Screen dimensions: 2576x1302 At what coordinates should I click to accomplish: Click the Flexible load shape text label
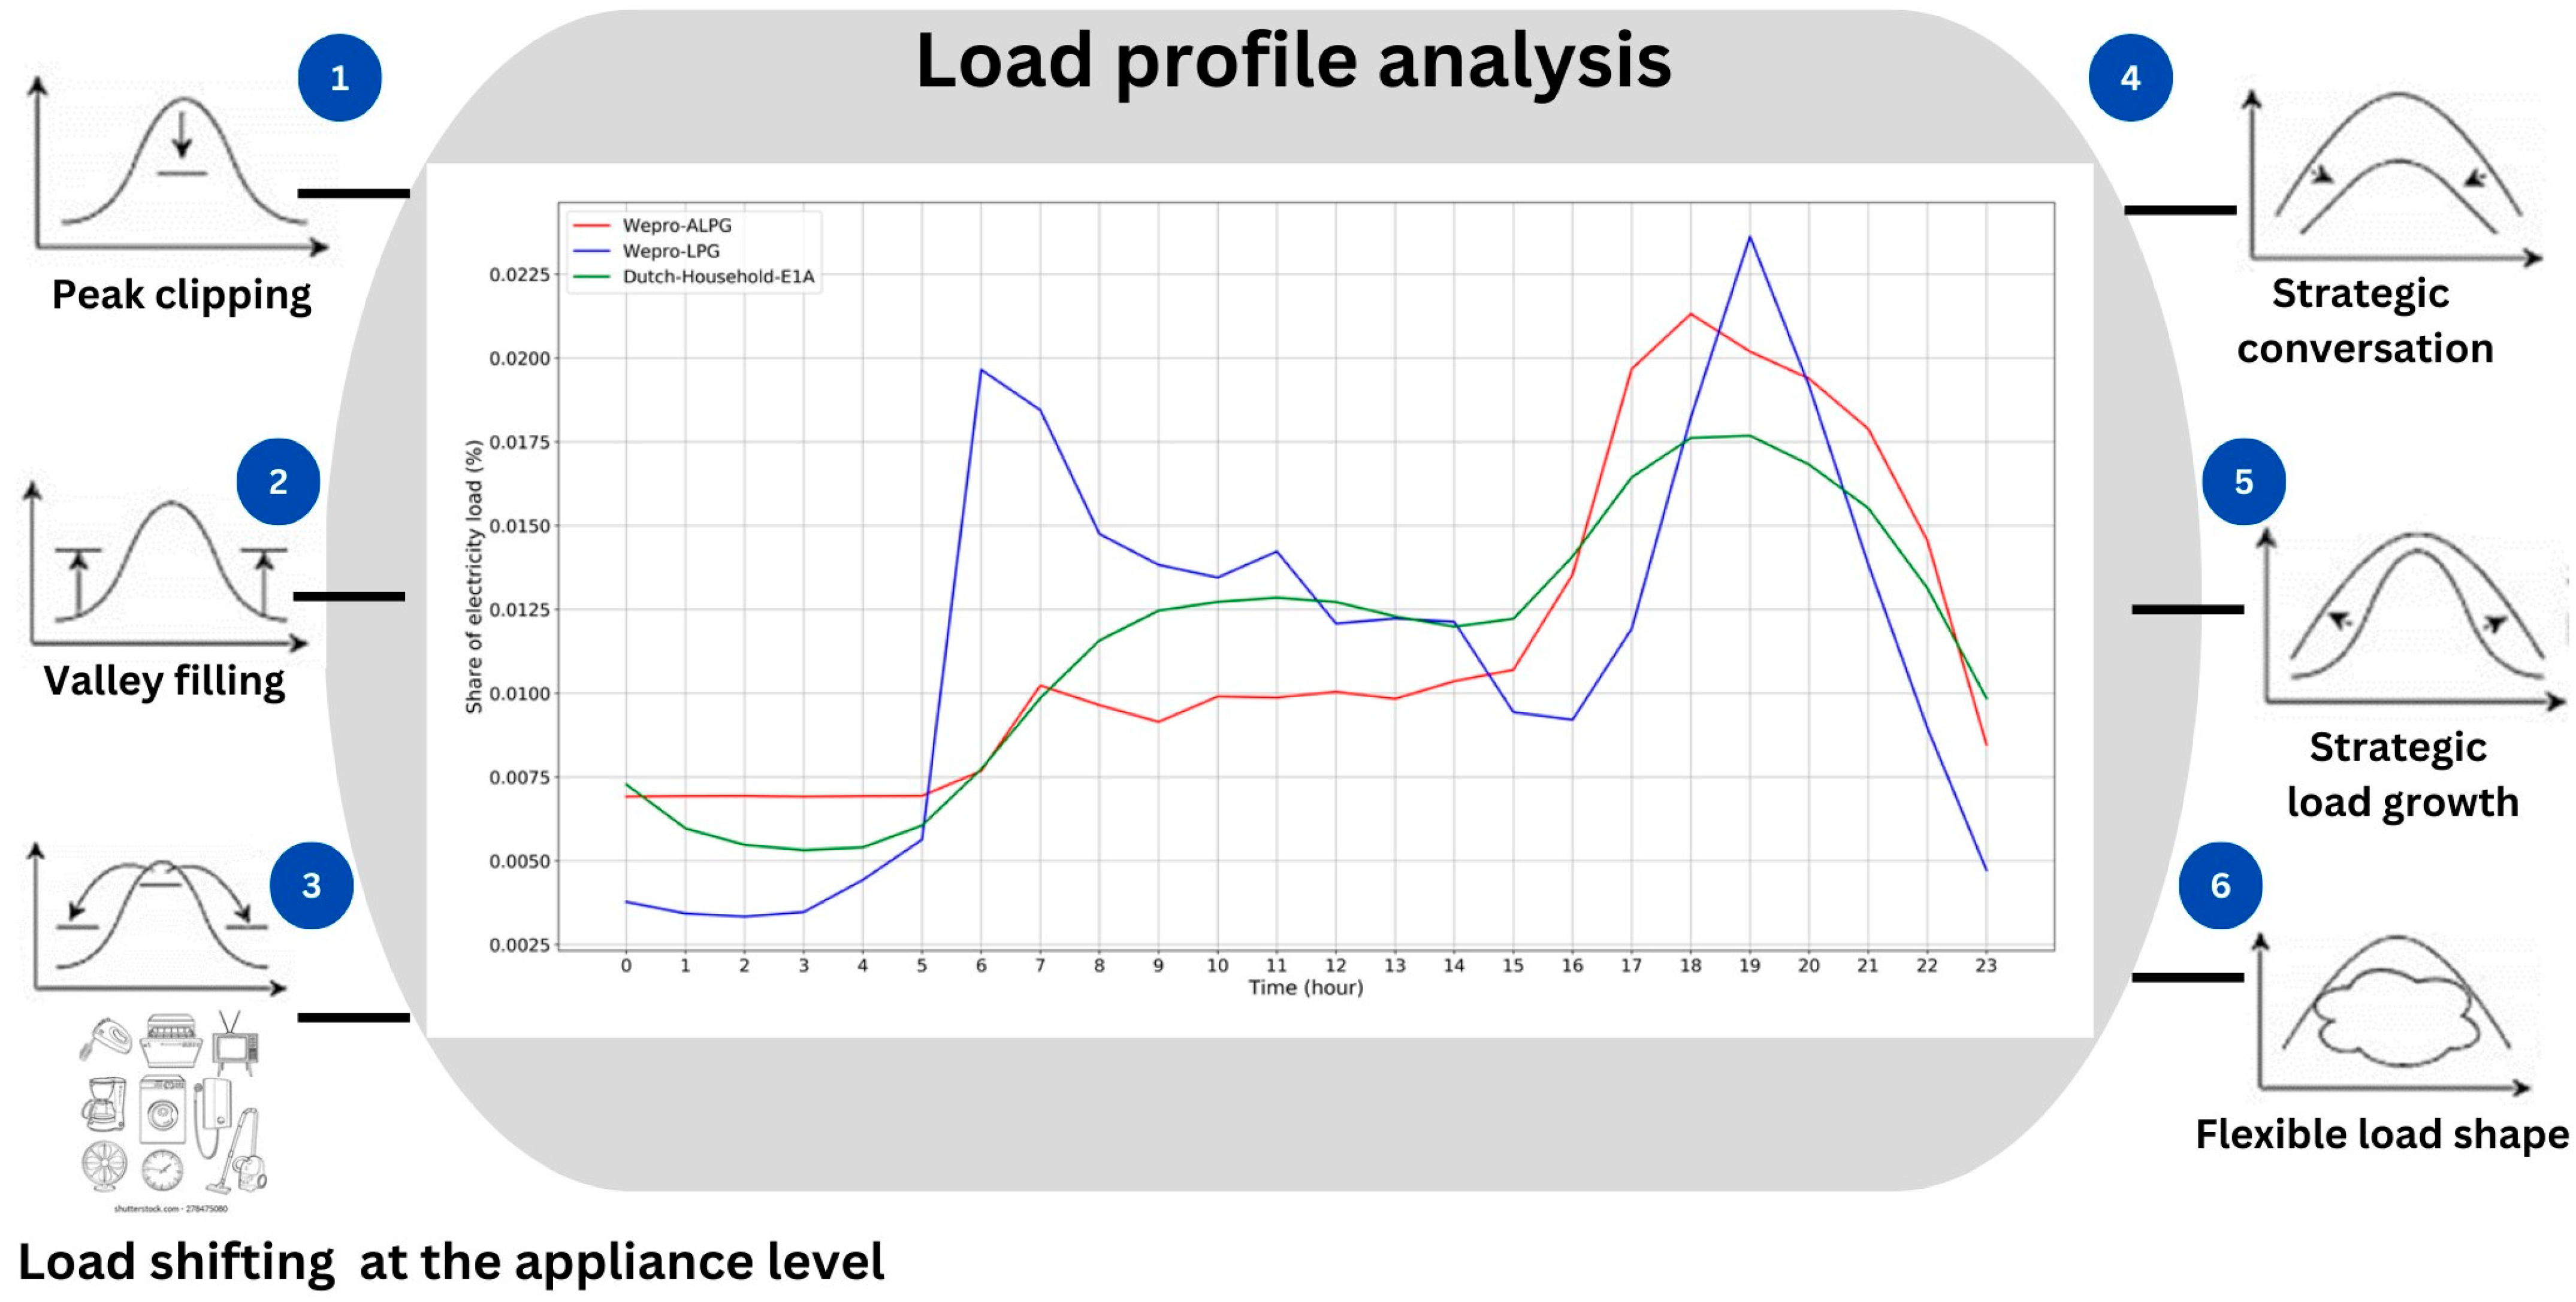(x=2381, y=1134)
